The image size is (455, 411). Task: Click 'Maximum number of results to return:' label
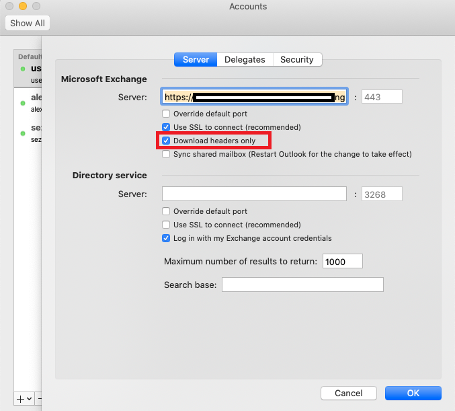241,261
